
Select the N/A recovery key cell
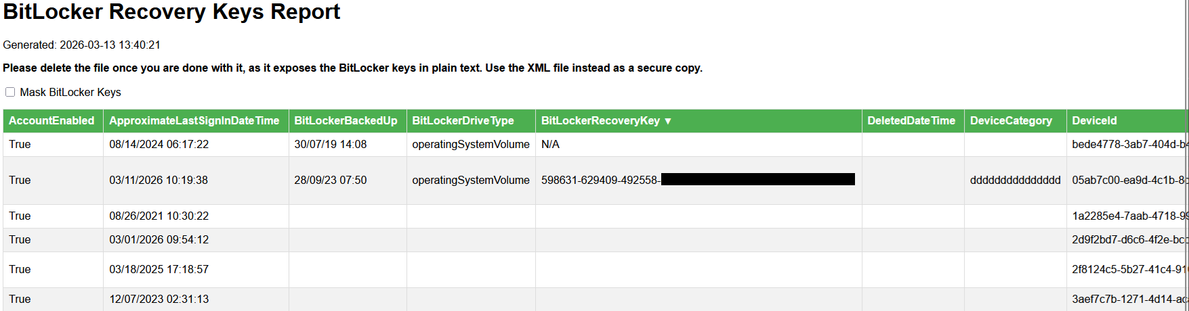(550, 145)
